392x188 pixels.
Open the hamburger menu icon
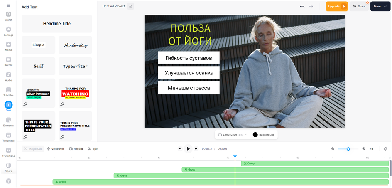8,5
